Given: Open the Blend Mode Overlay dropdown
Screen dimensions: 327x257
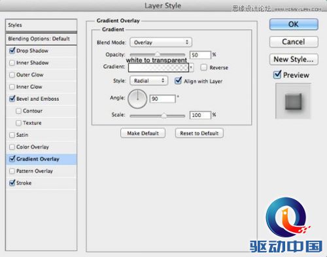Looking at the screenshot, I should (161, 43).
